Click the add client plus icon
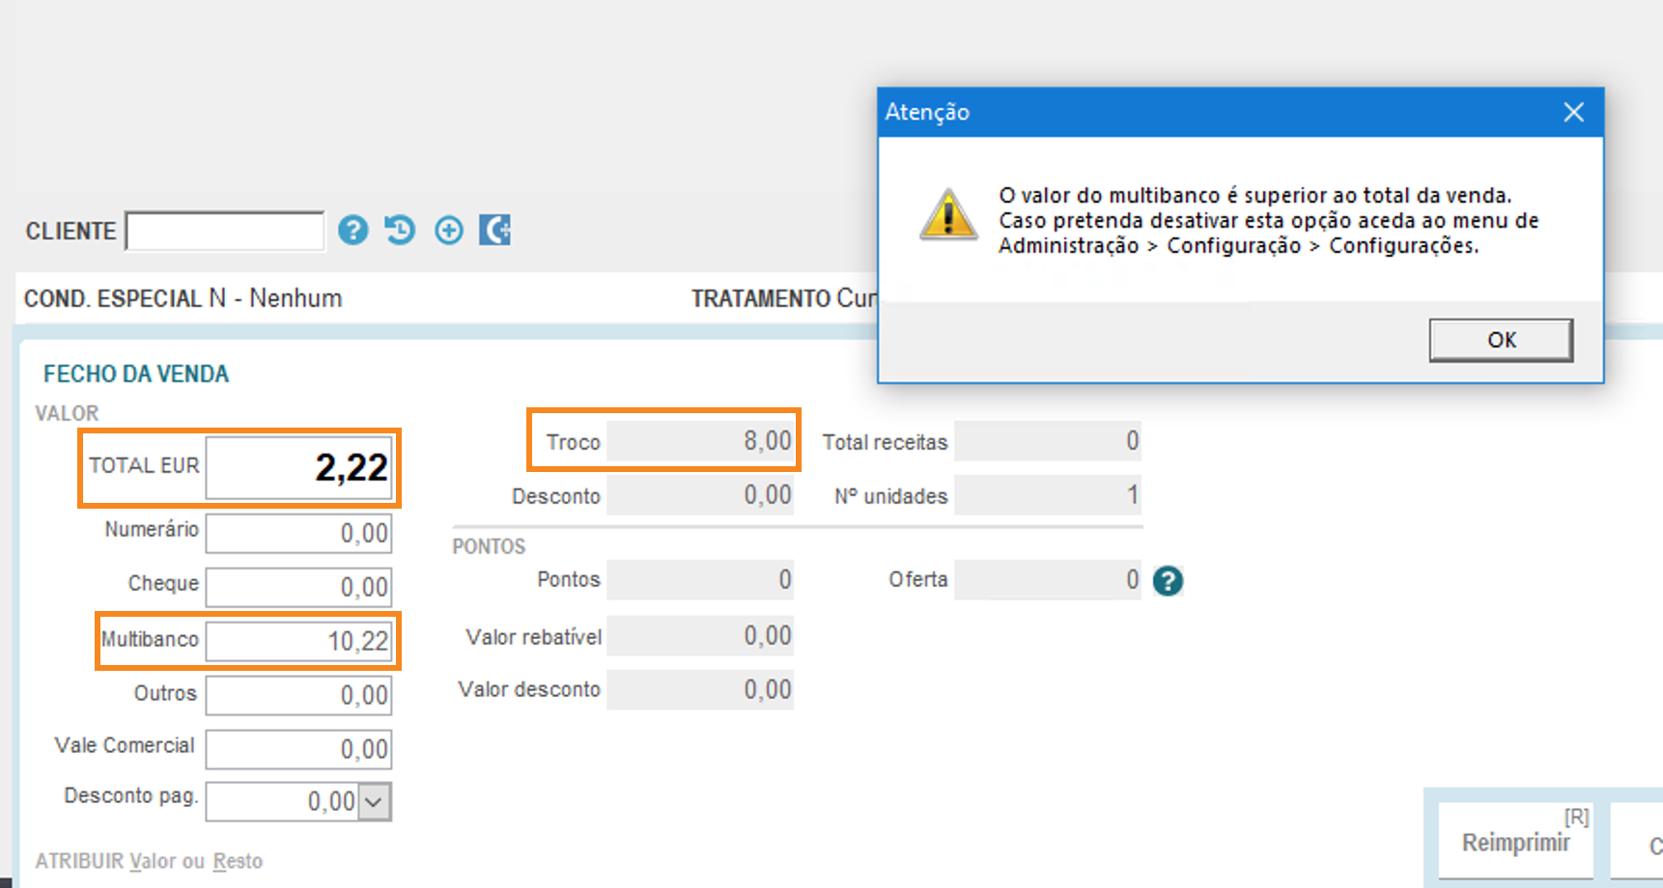Screen dimensions: 1663x888 click(448, 231)
